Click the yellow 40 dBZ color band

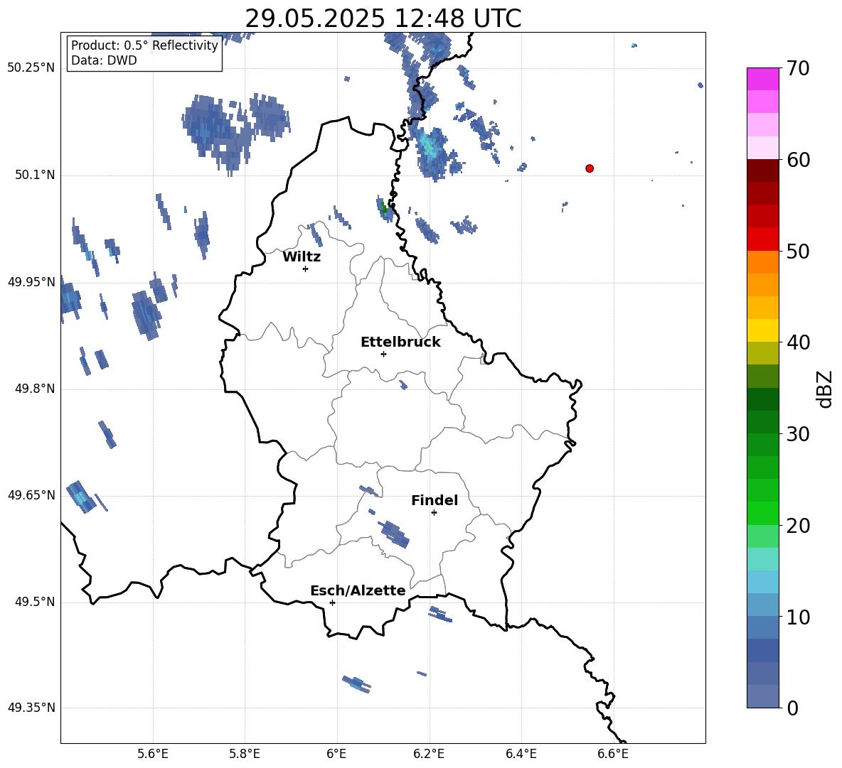tap(762, 330)
